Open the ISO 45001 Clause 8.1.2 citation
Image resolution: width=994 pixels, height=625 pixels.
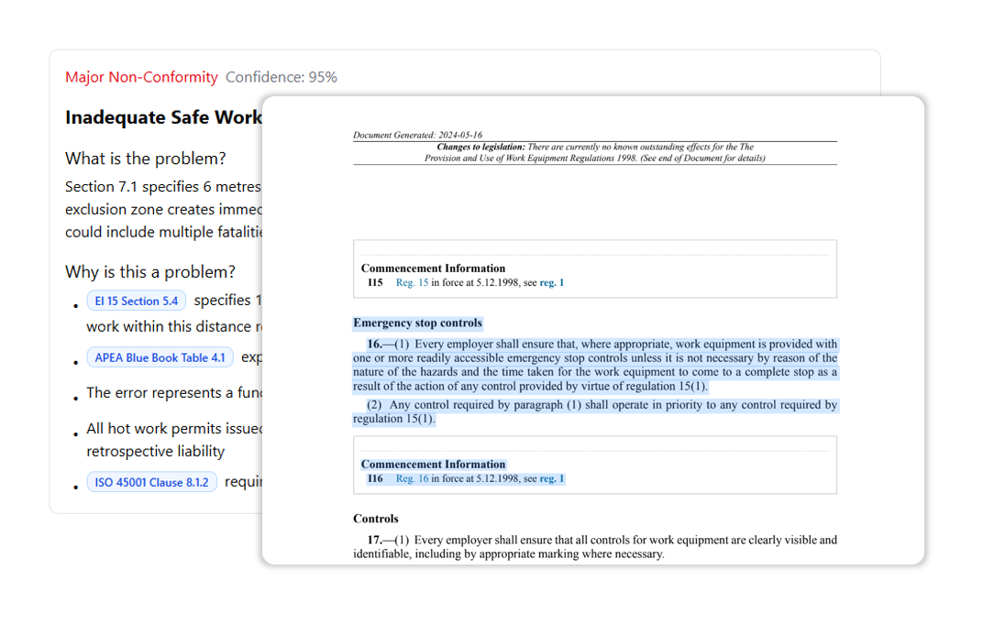[x=151, y=483]
